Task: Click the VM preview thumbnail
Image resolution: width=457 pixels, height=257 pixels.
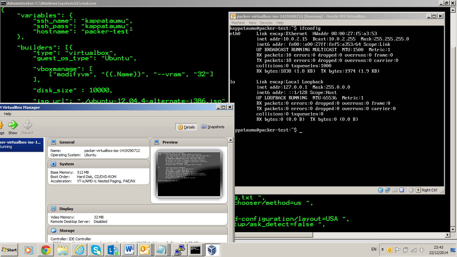Action: pos(189,174)
